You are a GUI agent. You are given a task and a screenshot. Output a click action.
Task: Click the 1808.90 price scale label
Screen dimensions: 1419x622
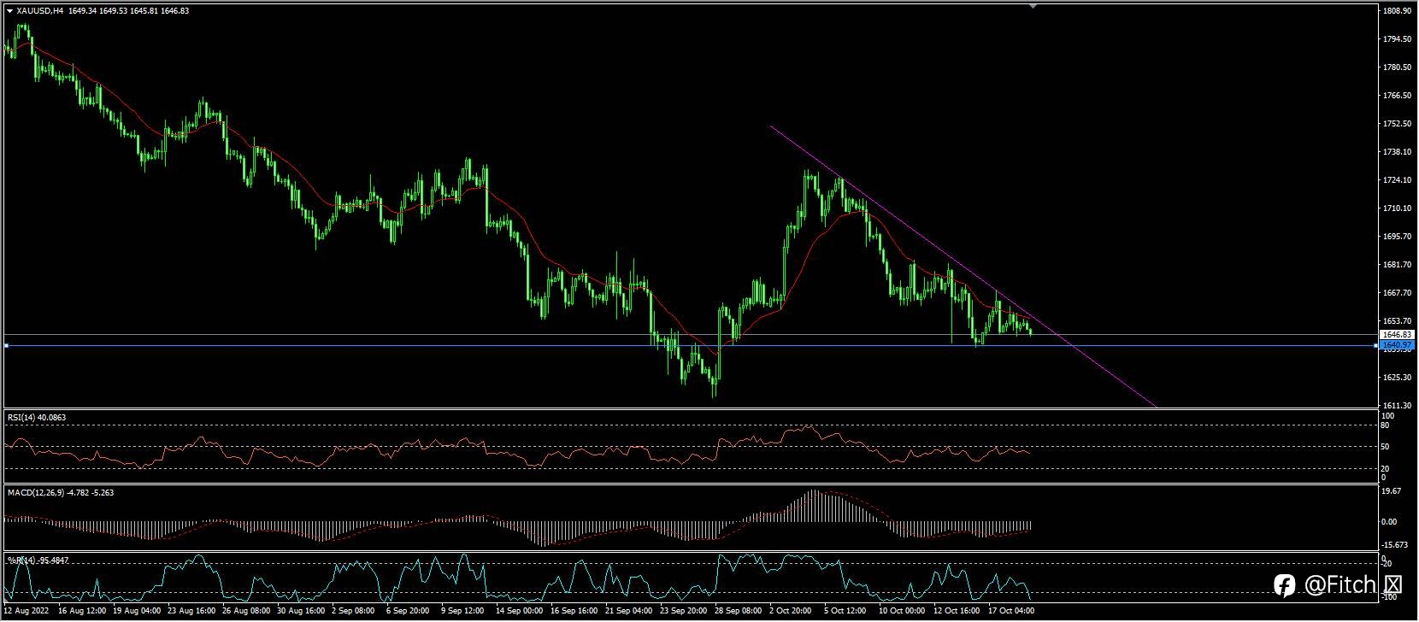point(1395,11)
